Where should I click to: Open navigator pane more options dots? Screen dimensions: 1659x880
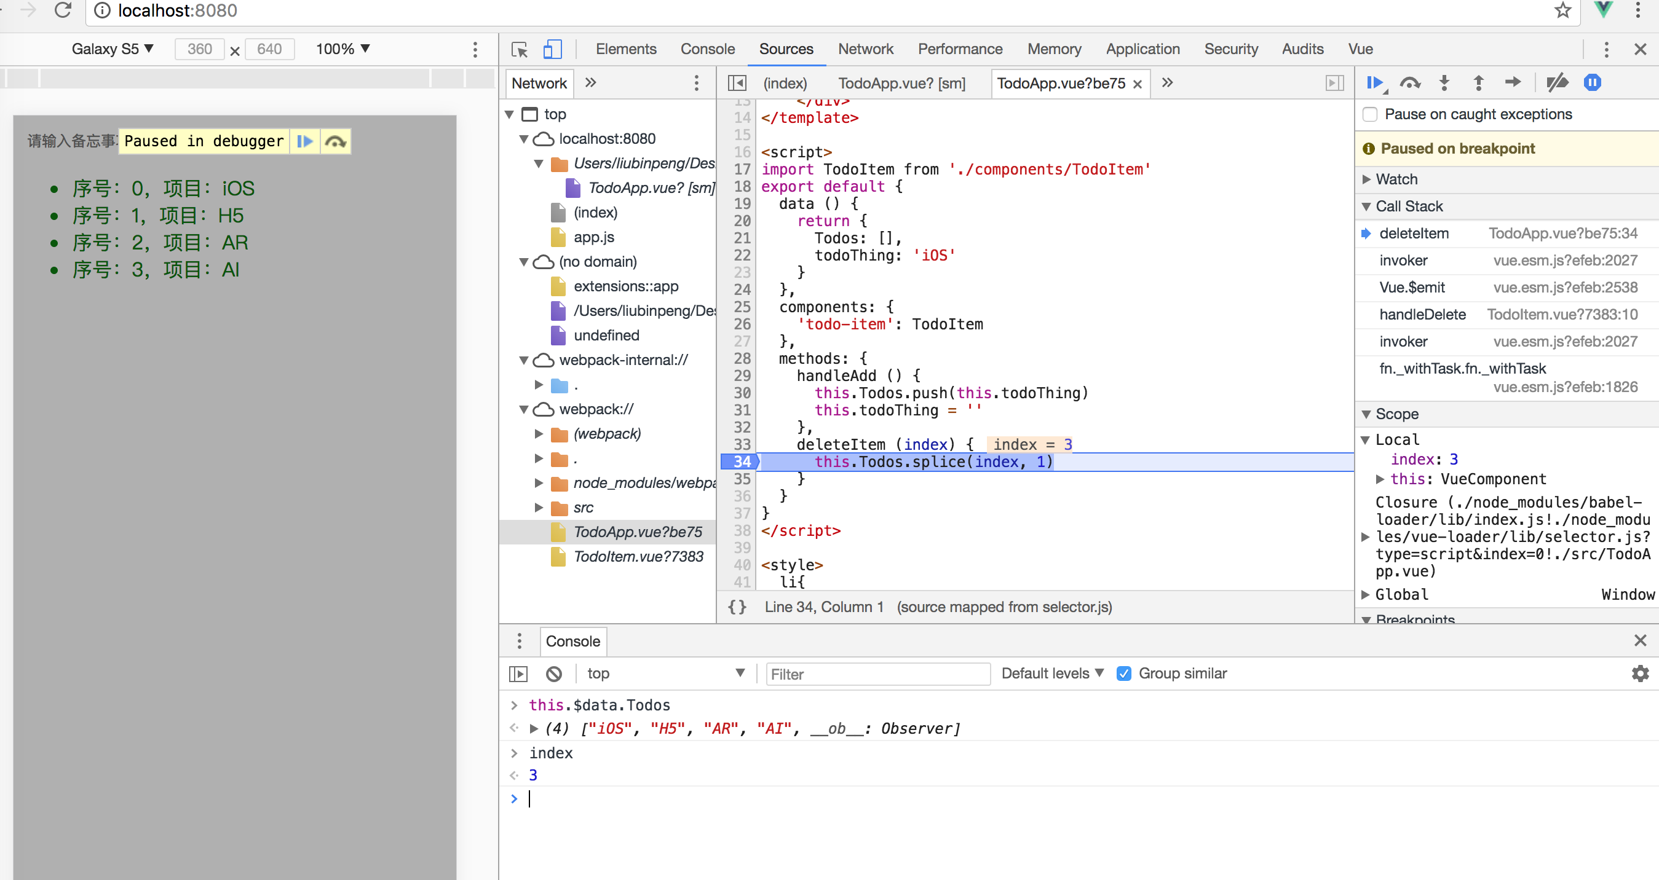696,83
